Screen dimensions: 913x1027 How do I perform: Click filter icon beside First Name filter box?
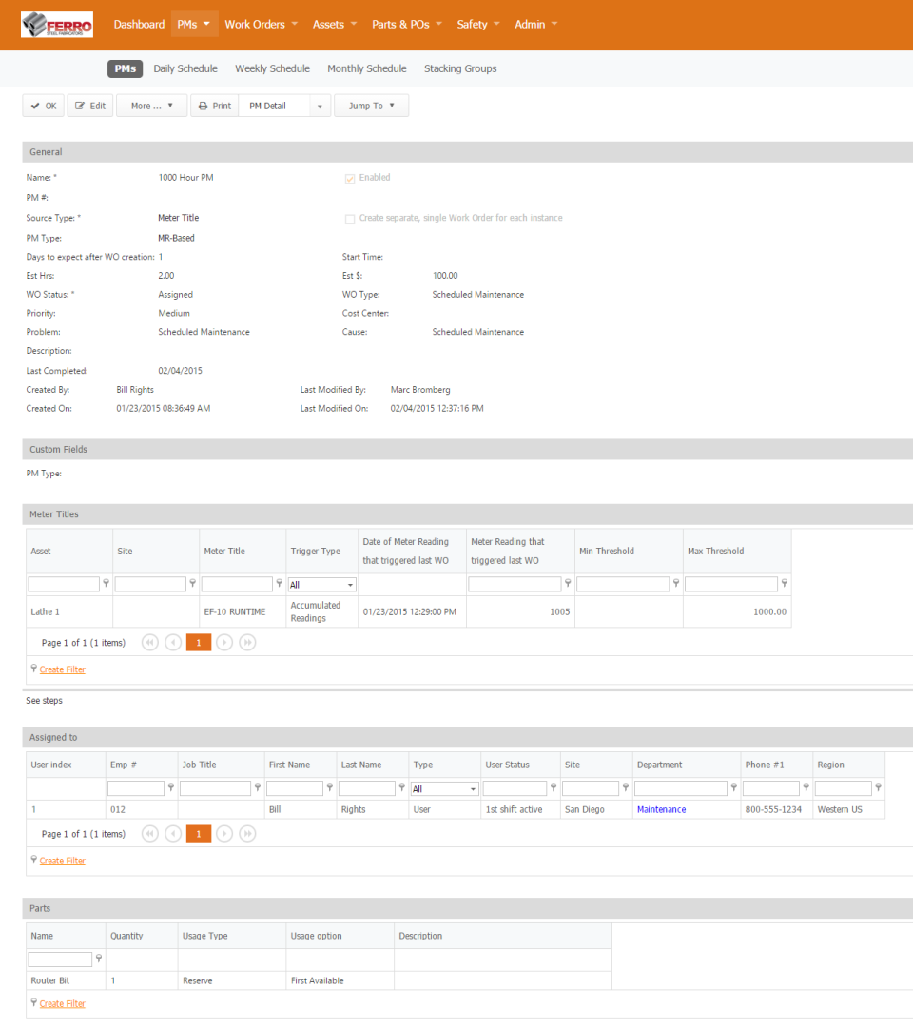[329, 787]
